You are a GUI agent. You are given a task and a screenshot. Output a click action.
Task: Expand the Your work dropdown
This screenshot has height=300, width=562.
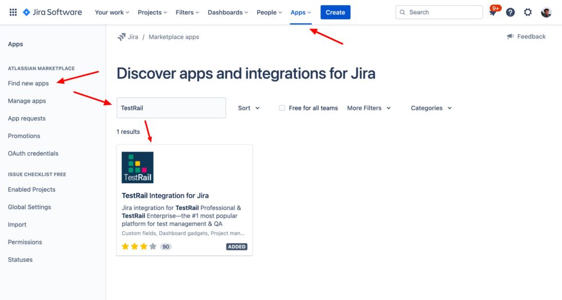click(x=112, y=12)
